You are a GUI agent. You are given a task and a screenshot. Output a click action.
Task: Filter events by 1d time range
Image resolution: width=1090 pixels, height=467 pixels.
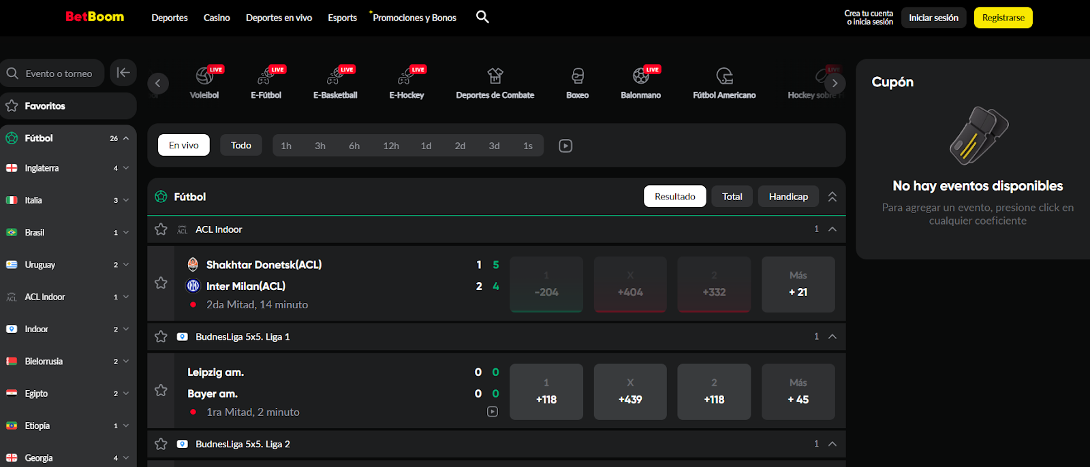(x=426, y=146)
